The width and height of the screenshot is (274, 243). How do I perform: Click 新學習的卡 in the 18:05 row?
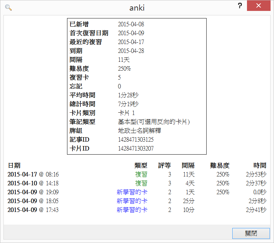132,201
